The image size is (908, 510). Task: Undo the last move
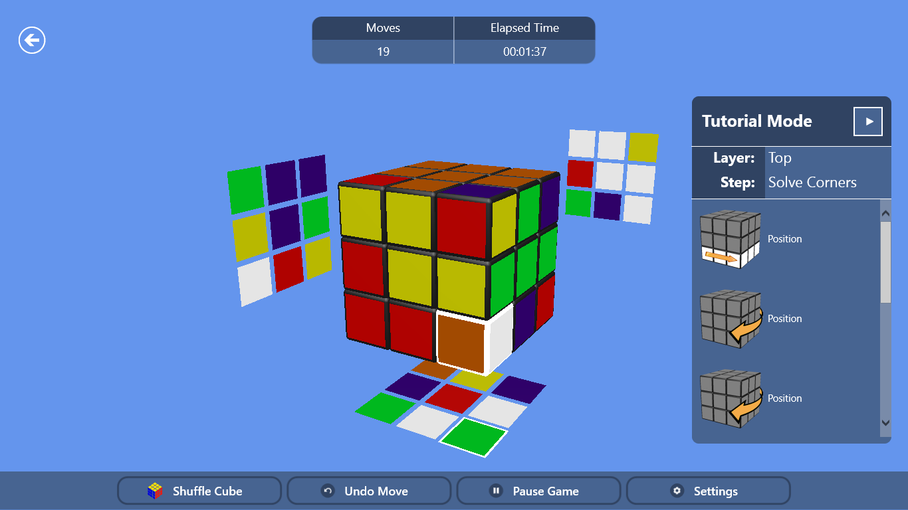[369, 491]
